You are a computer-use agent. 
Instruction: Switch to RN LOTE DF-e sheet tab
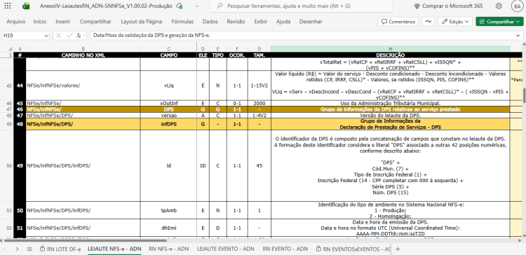point(60,249)
